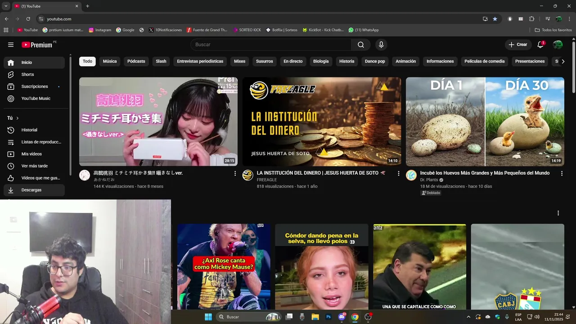Select the Informaciones filter chip
576x324 pixels.
pos(440,61)
